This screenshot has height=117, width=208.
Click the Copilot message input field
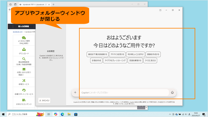pyautogui.click(x=125, y=92)
